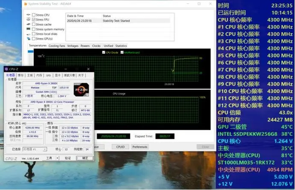Open the 缓存 tab in CPU-Z
The height and width of the screenshot is (190, 295).
click(21, 75)
